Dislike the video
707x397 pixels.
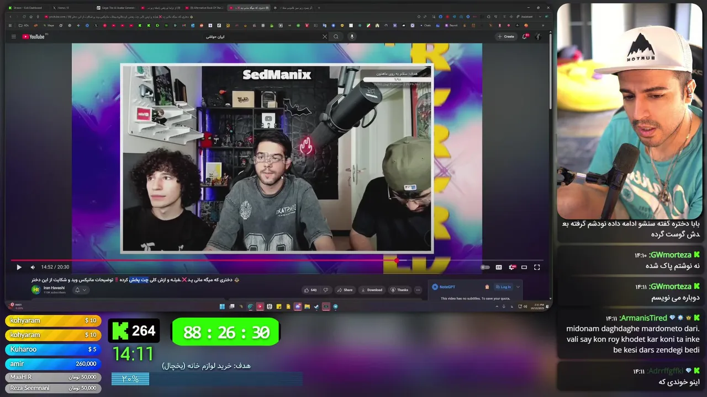(x=325, y=289)
